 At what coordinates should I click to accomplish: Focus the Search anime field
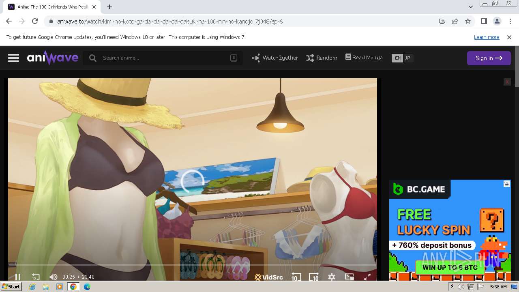pyautogui.click(x=162, y=58)
